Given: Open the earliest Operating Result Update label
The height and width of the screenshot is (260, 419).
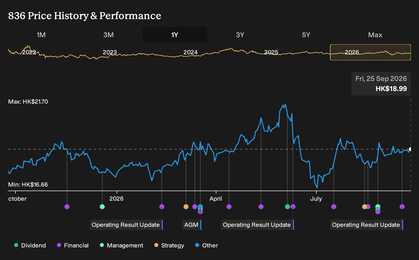Looking at the screenshot, I should coord(126,225).
